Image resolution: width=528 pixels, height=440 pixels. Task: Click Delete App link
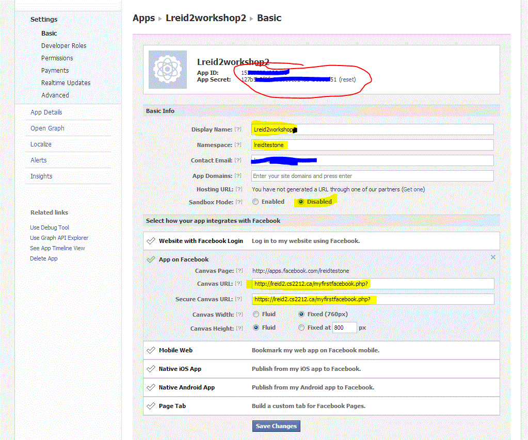44,258
